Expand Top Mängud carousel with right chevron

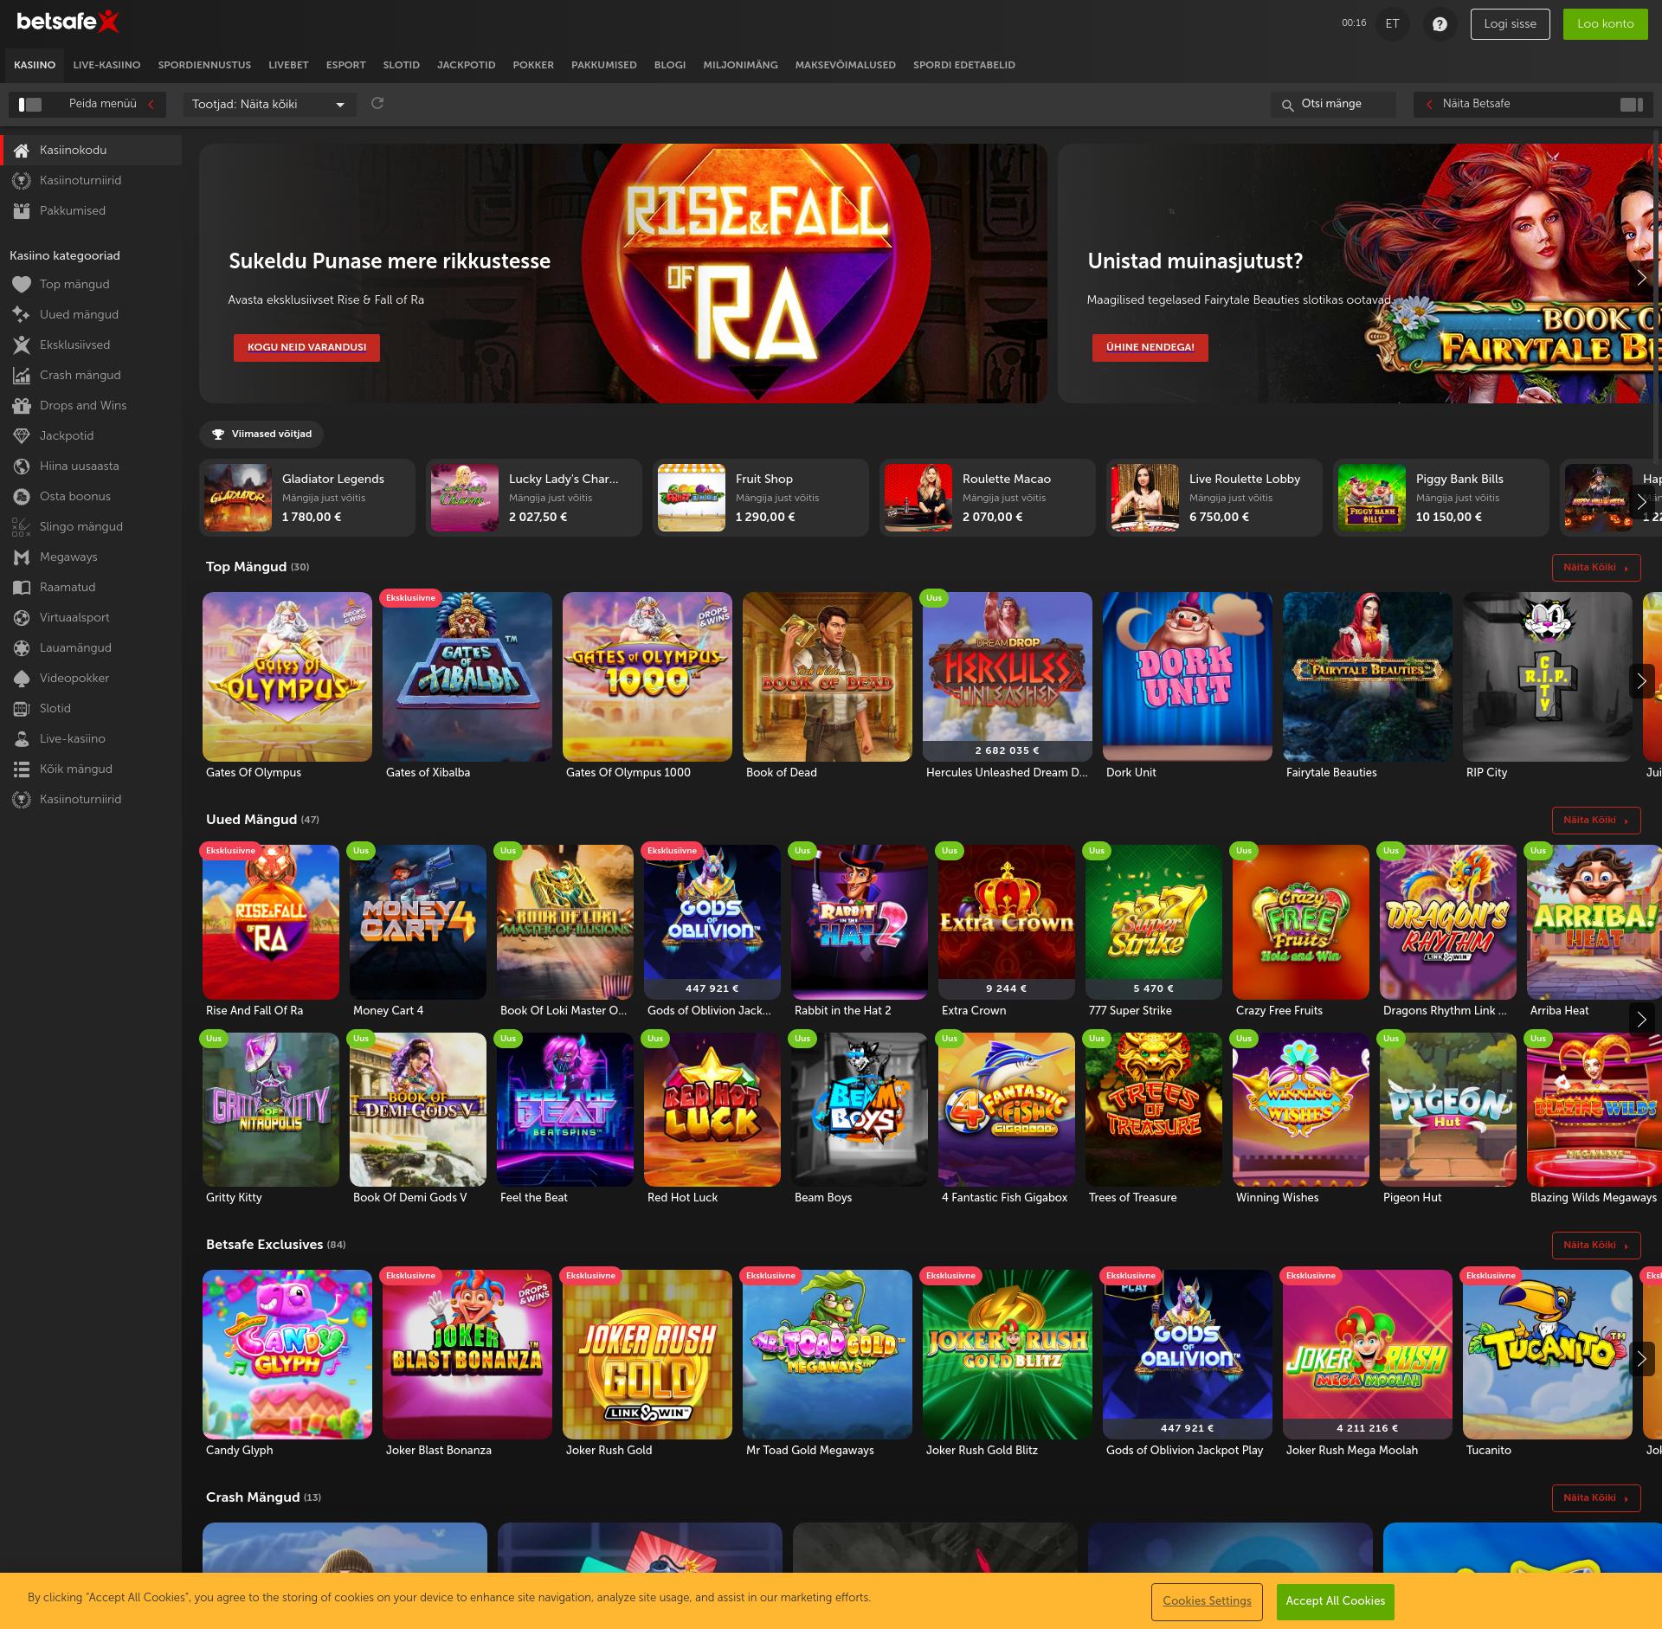[1641, 681]
